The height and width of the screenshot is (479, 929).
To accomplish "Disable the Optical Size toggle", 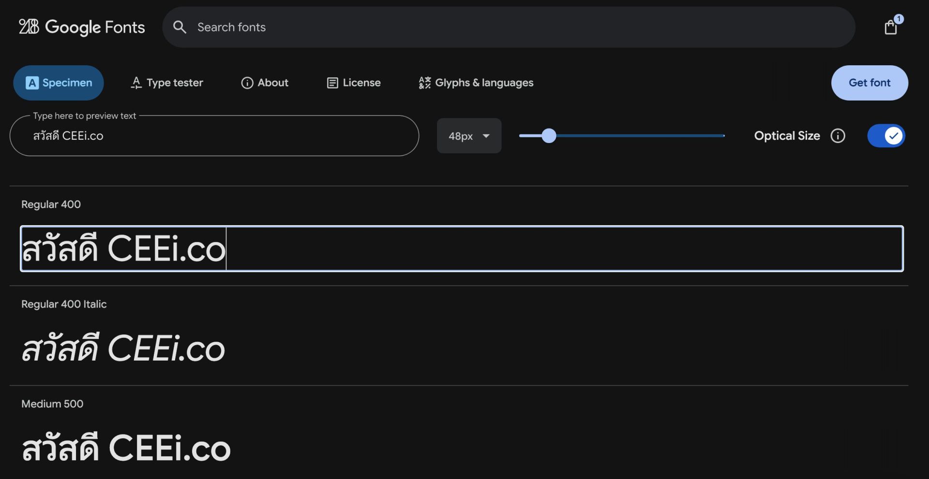I will pos(885,136).
